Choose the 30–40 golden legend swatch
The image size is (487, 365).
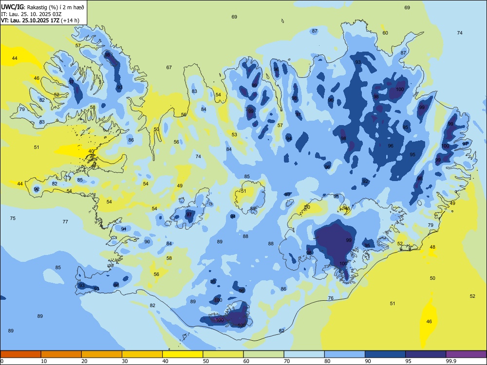142,354
